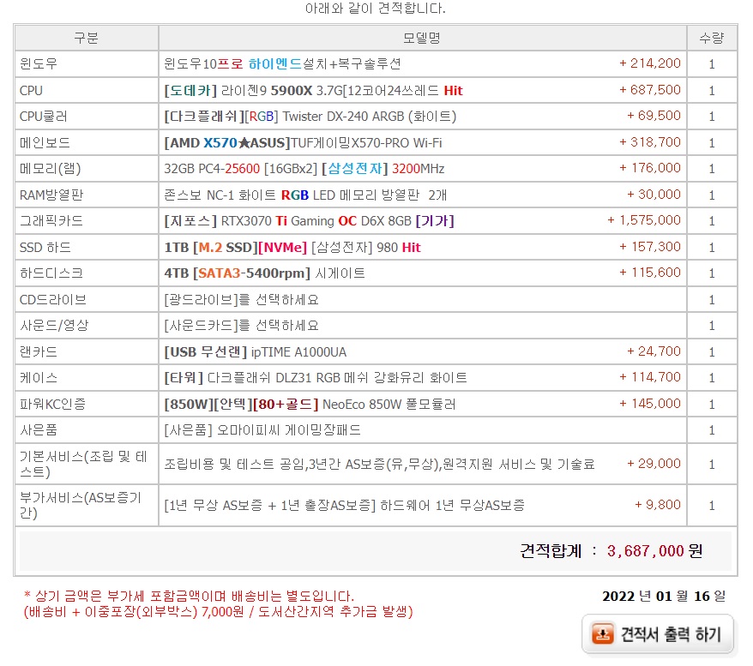Image resolution: width=753 pixels, height=666 pixels.
Task: Click the TUF게이밍X570-PRO Wi-Fi model text
Action: coord(303,143)
